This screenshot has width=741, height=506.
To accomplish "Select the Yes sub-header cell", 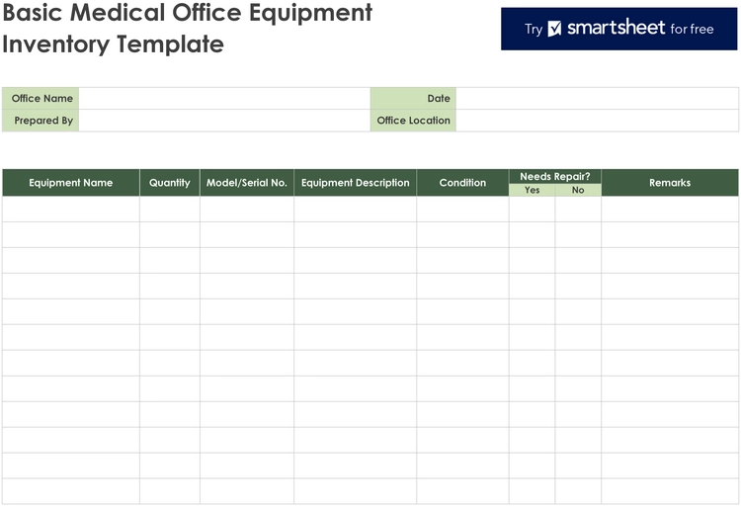I will [533, 190].
